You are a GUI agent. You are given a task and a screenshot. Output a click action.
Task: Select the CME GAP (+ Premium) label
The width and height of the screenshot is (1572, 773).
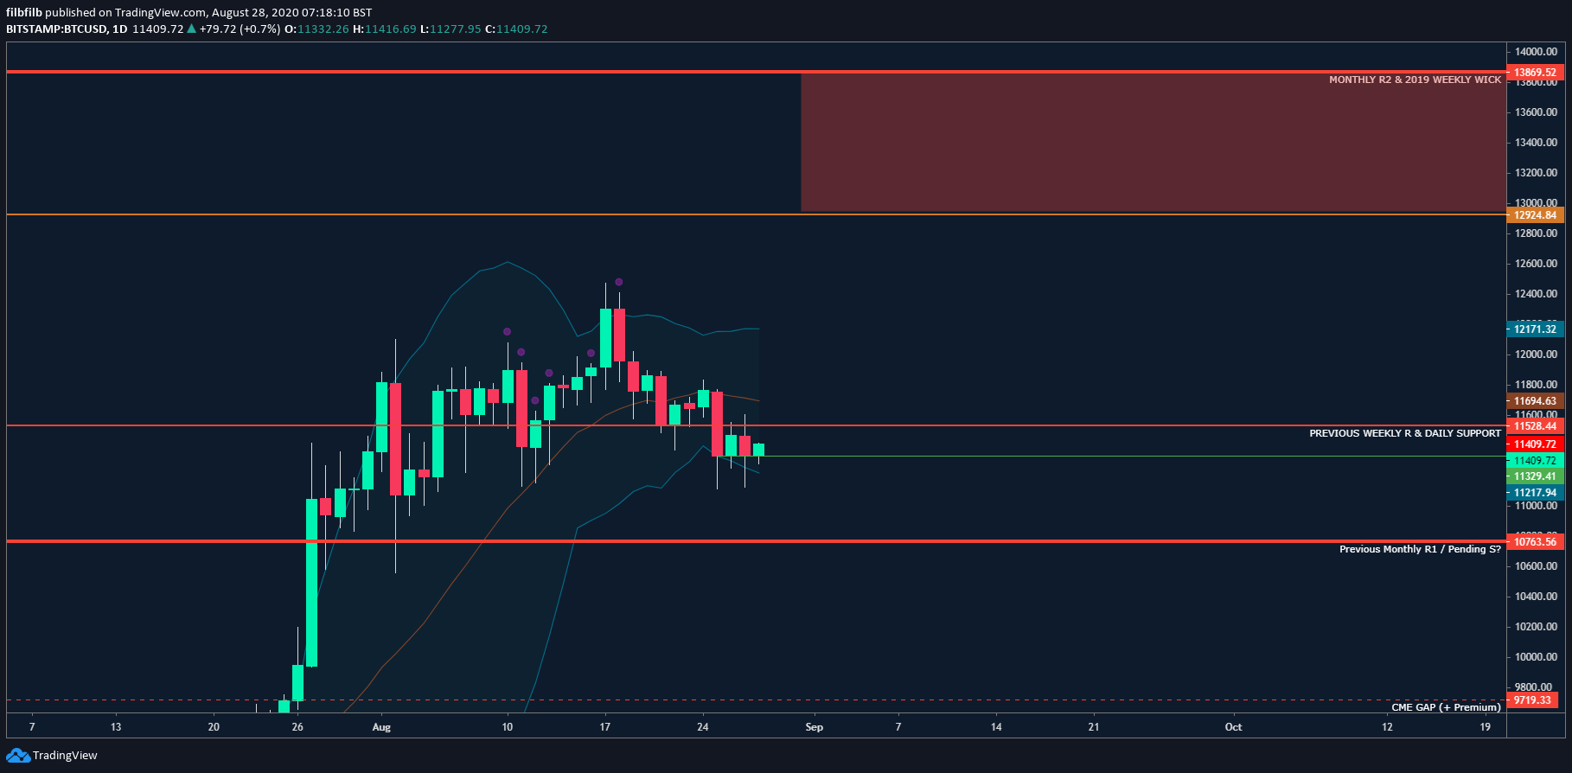(1446, 707)
